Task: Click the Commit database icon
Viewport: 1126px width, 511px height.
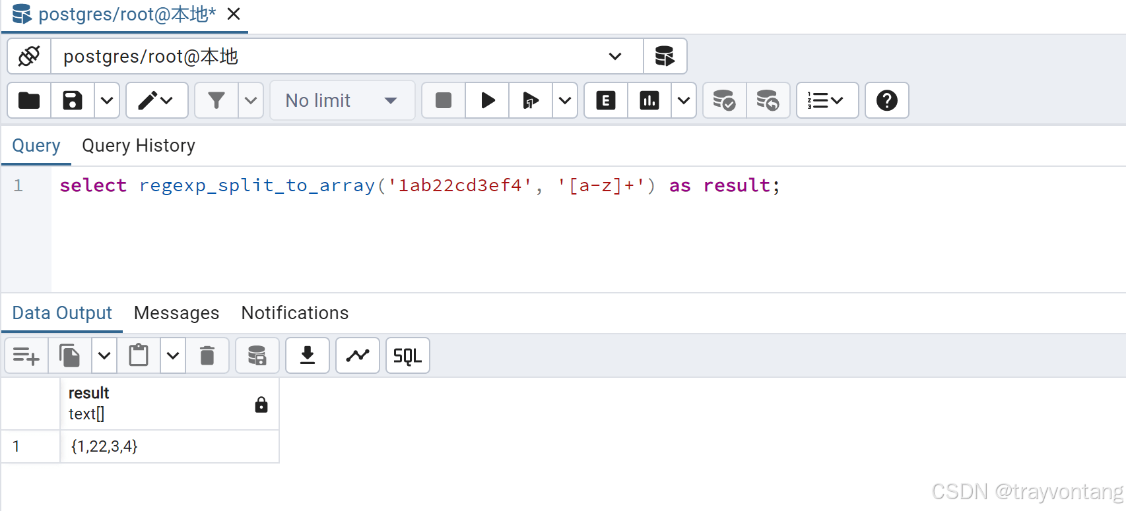Action: (725, 100)
